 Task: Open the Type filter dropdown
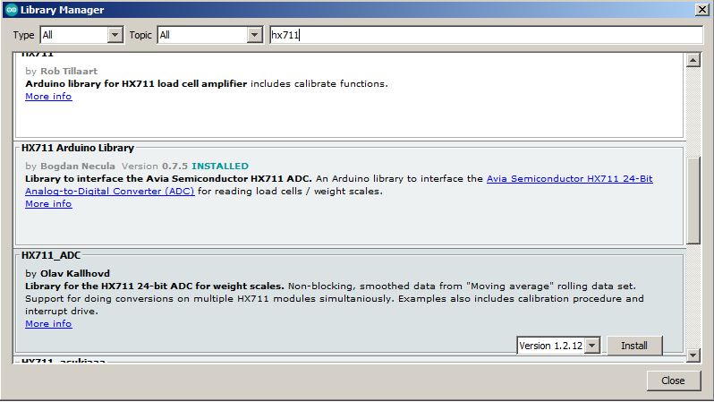tap(81, 35)
